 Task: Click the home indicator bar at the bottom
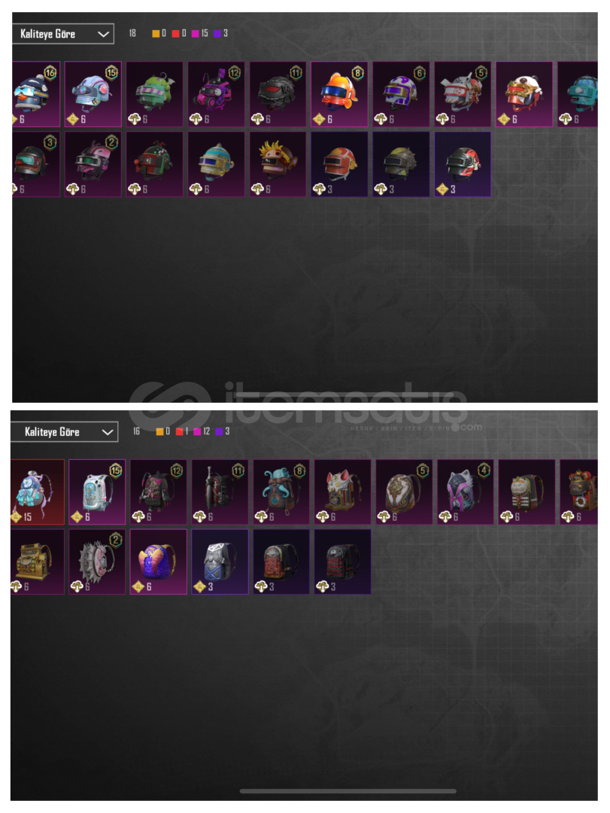(x=347, y=791)
